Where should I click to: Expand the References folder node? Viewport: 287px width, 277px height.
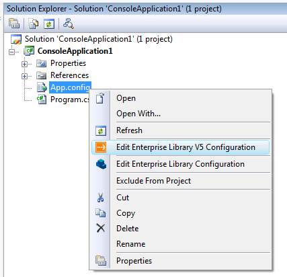pos(24,76)
